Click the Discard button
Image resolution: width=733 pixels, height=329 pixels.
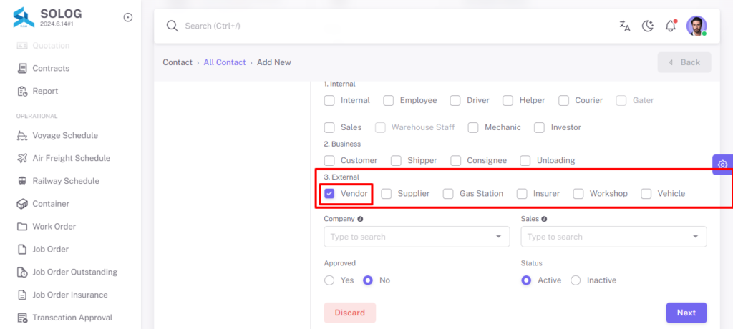coord(349,313)
